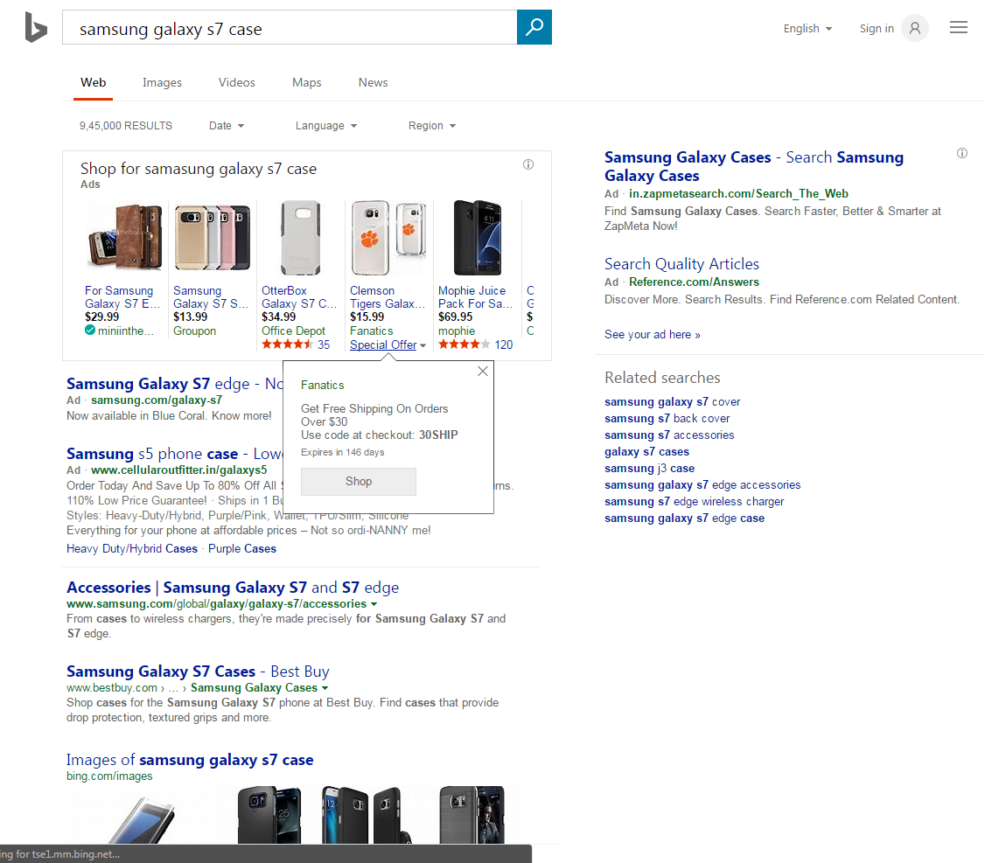Click the mophie star rating

pos(465,345)
